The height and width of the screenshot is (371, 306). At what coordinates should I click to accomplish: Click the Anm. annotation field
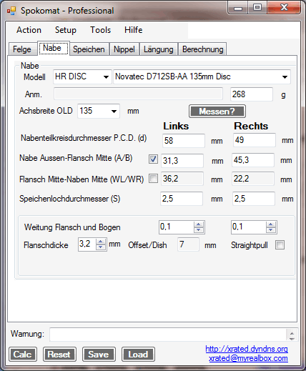tap(138, 94)
